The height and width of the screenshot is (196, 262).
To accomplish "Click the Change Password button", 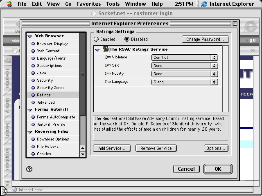I will (x=205, y=39).
